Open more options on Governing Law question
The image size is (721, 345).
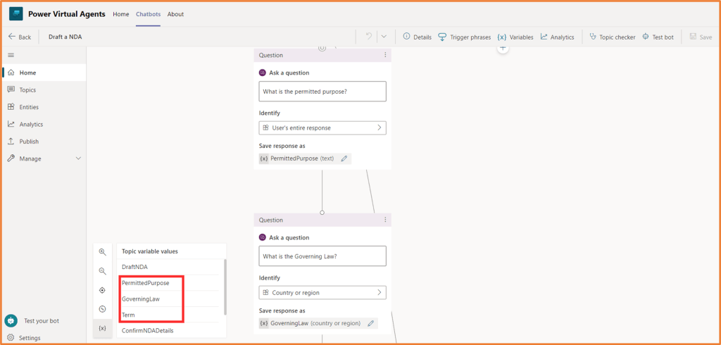pyautogui.click(x=385, y=220)
